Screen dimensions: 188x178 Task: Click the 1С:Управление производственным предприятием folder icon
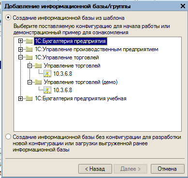[x=29, y=49]
